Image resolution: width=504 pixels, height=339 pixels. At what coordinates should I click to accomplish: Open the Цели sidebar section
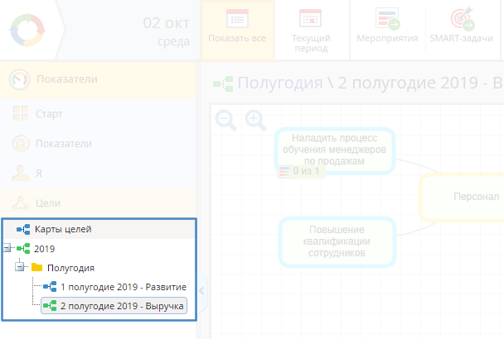pos(49,203)
